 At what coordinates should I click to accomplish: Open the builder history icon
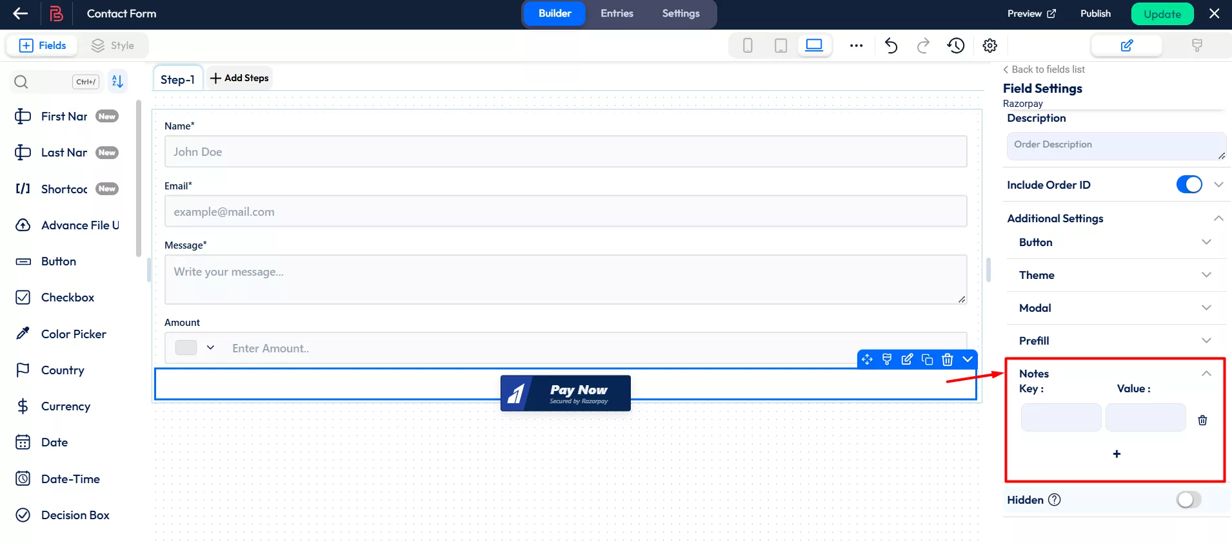click(x=956, y=46)
